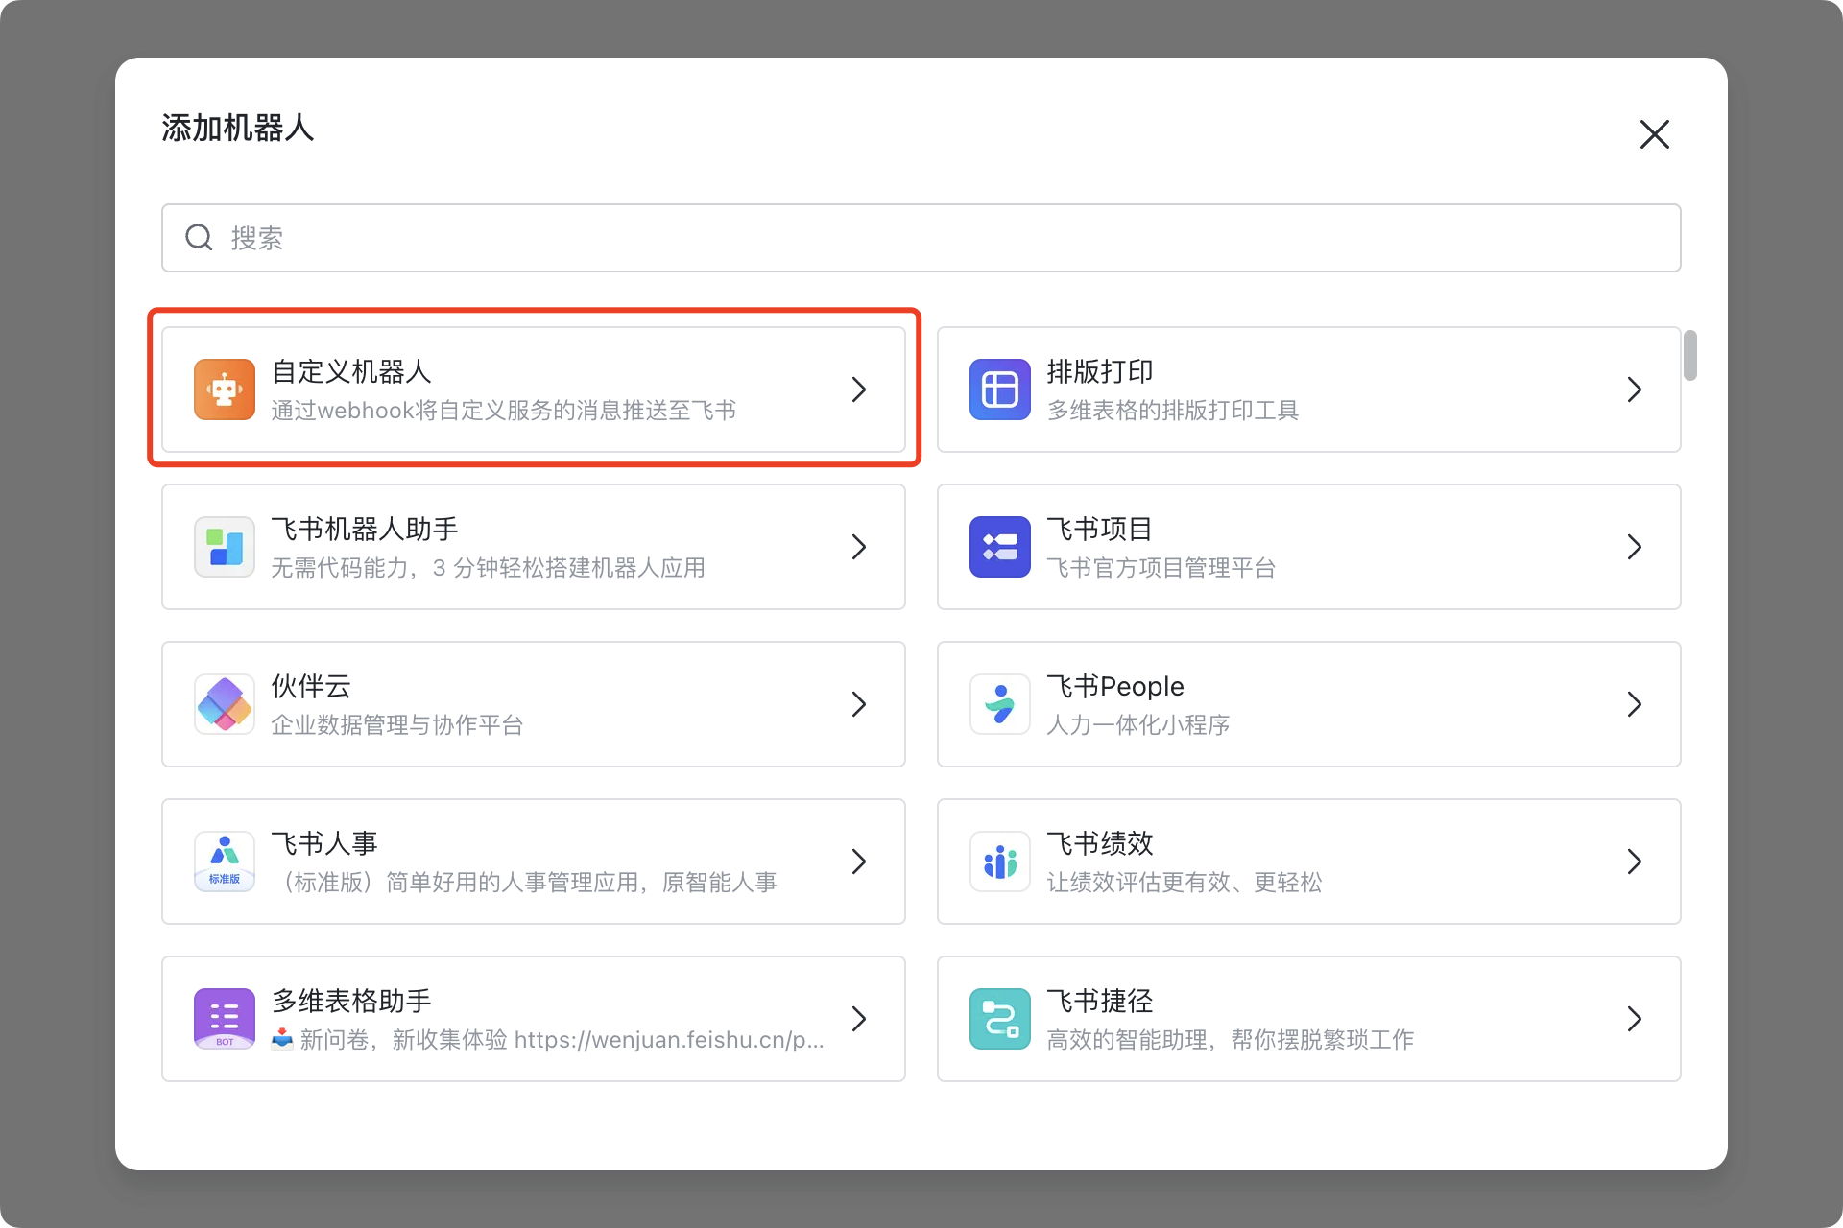Image resolution: width=1843 pixels, height=1228 pixels.
Task: Click the orange 自定义机器人 robot icon
Action: pos(225,390)
